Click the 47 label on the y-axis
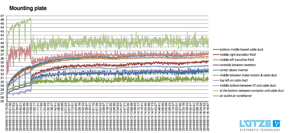This screenshot has width=296, height=133. (2, 16)
